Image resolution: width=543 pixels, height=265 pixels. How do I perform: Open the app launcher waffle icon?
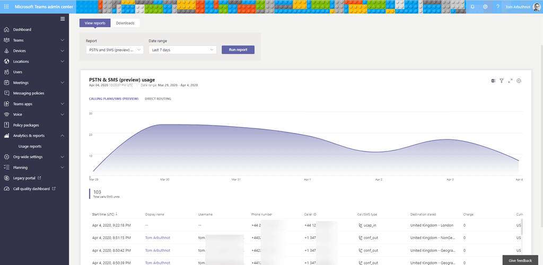[6, 6]
